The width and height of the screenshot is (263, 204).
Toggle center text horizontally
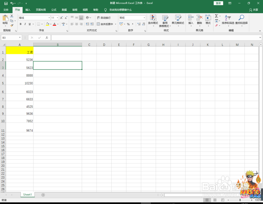(x=77, y=24)
